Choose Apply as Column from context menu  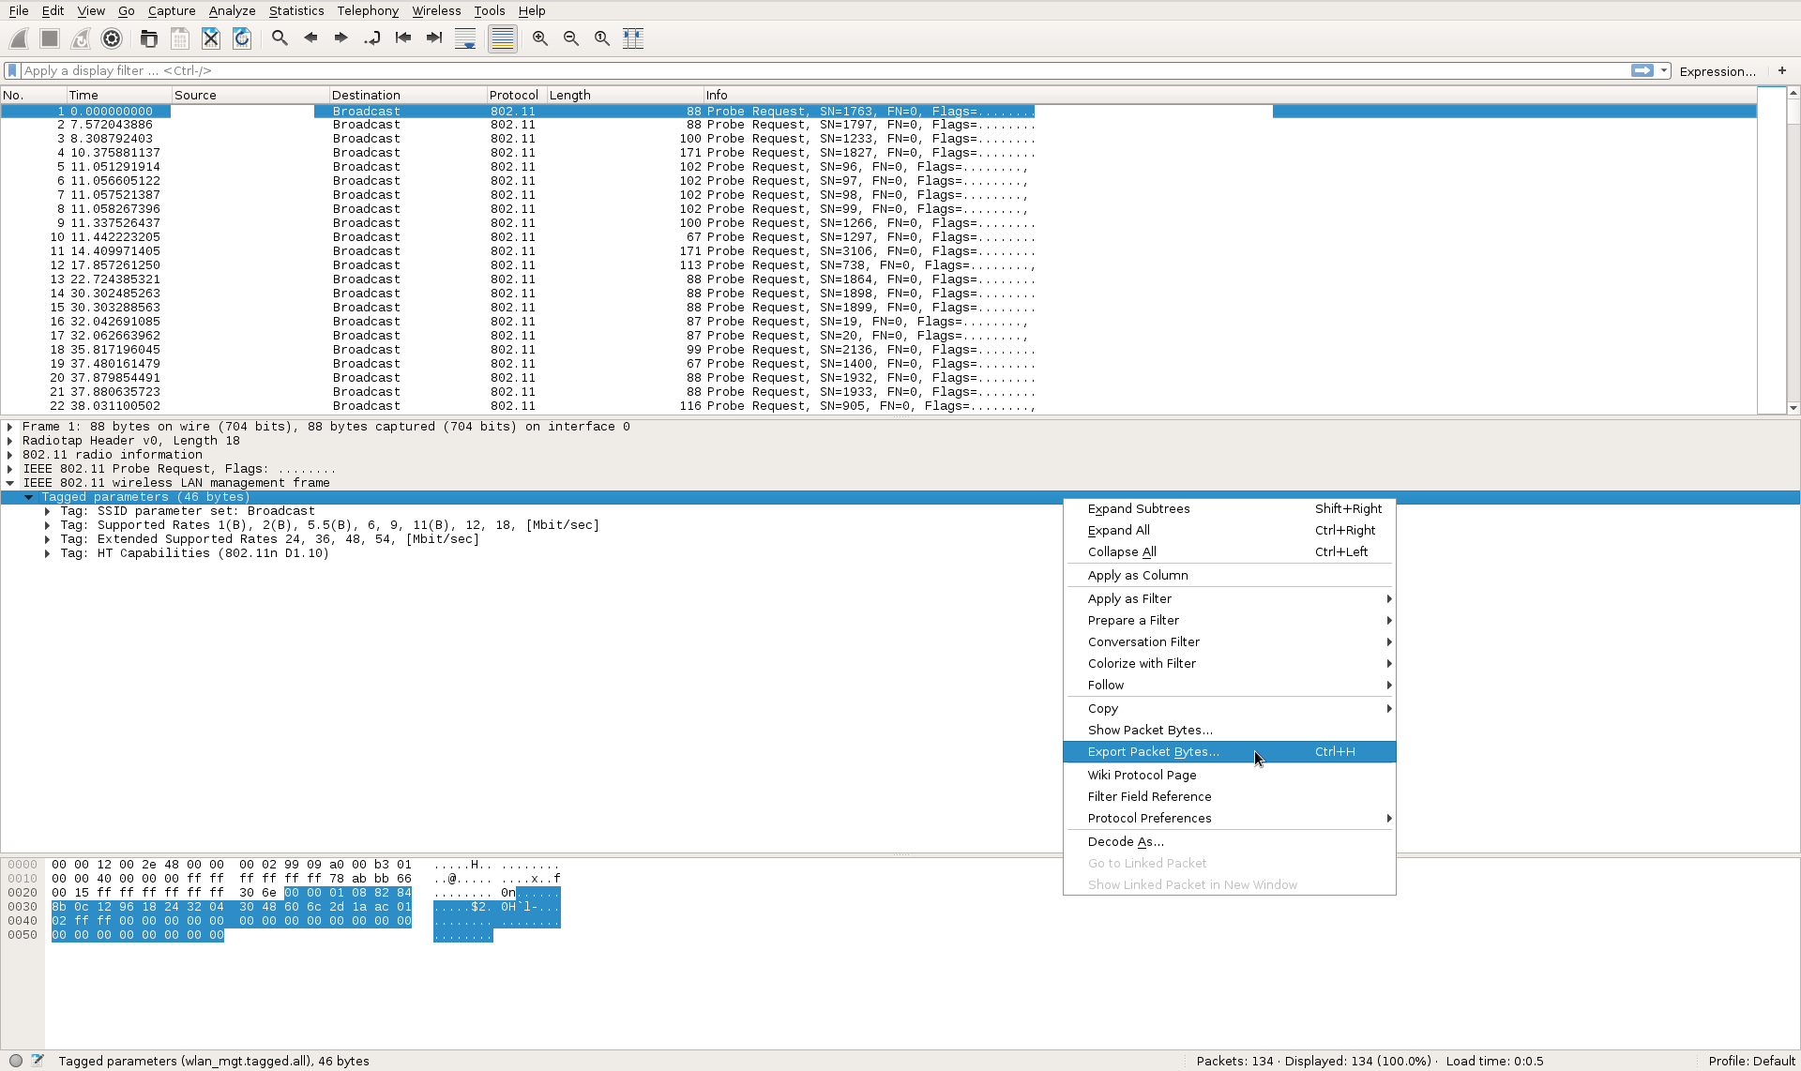pos(1137,576)
